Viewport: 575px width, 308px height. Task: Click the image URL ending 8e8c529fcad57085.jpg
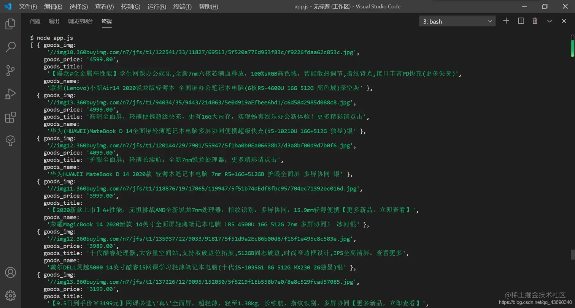coord(202,282)
